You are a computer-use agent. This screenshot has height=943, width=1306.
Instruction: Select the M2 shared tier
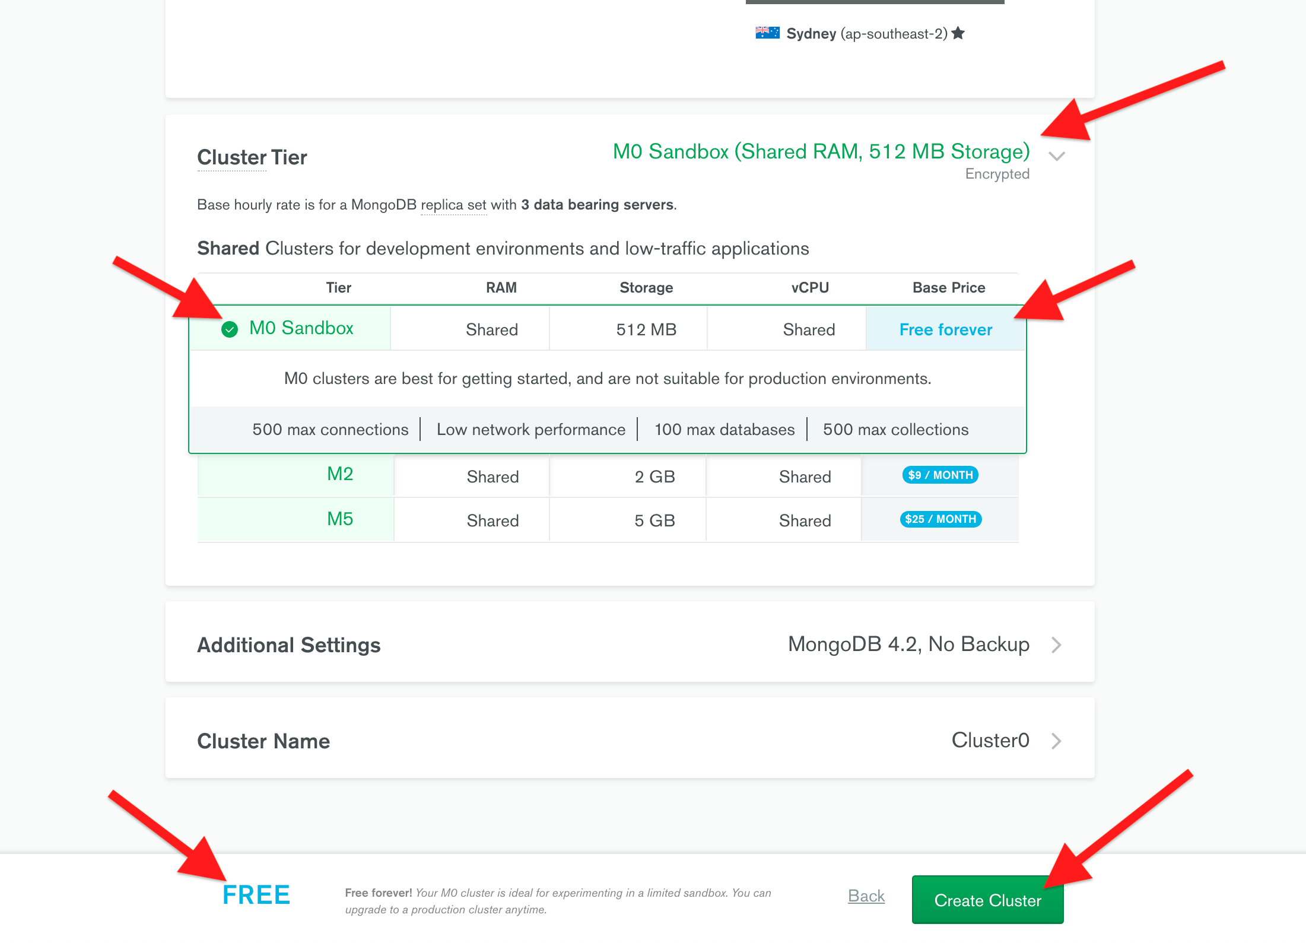pos(340,474)
